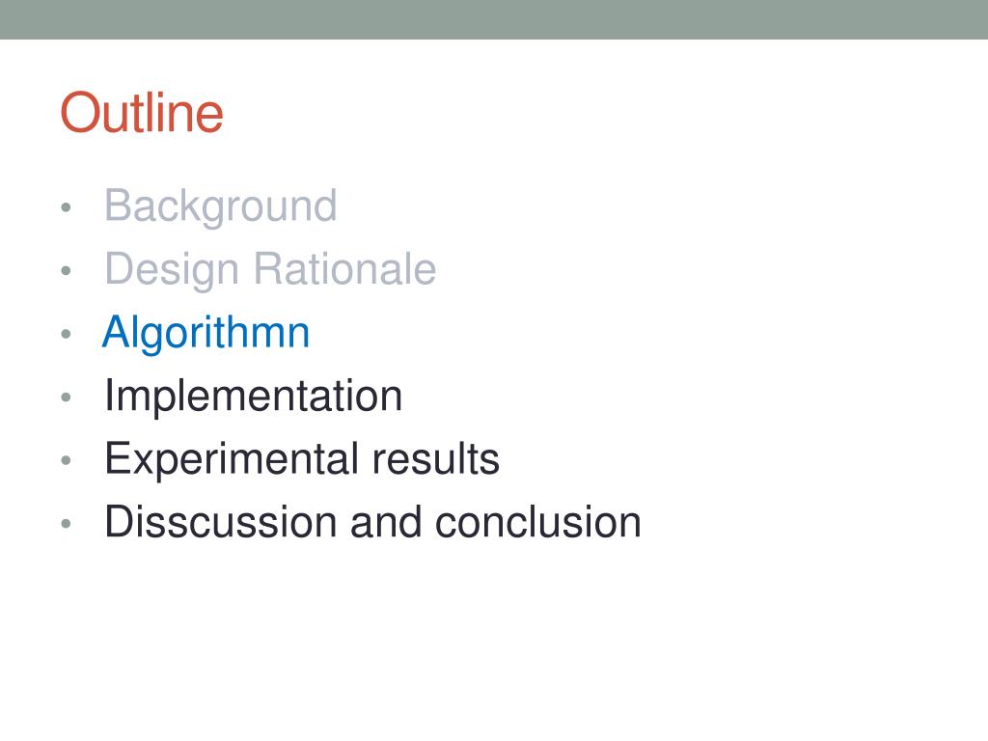
Task: Click the bullet beside Experimental results
Action: [66, 461]
